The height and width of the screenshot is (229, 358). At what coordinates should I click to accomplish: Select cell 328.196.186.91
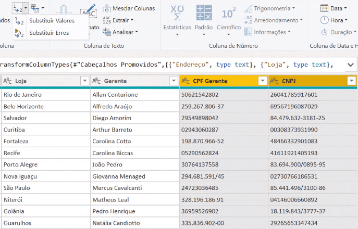point(224,200)
